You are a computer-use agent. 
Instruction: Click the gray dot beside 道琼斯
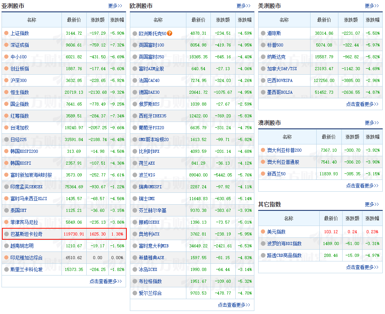(x=263, y=33)
